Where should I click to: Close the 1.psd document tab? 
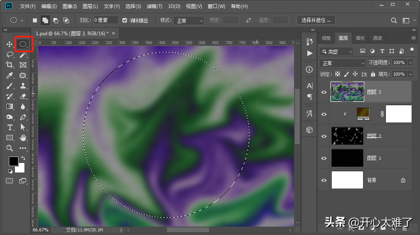114,33
